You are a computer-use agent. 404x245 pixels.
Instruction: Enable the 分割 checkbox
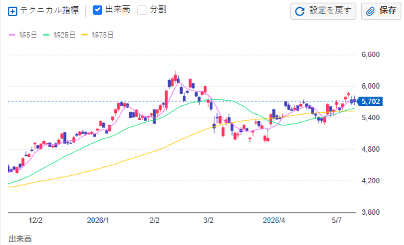(x=142, y=10)
